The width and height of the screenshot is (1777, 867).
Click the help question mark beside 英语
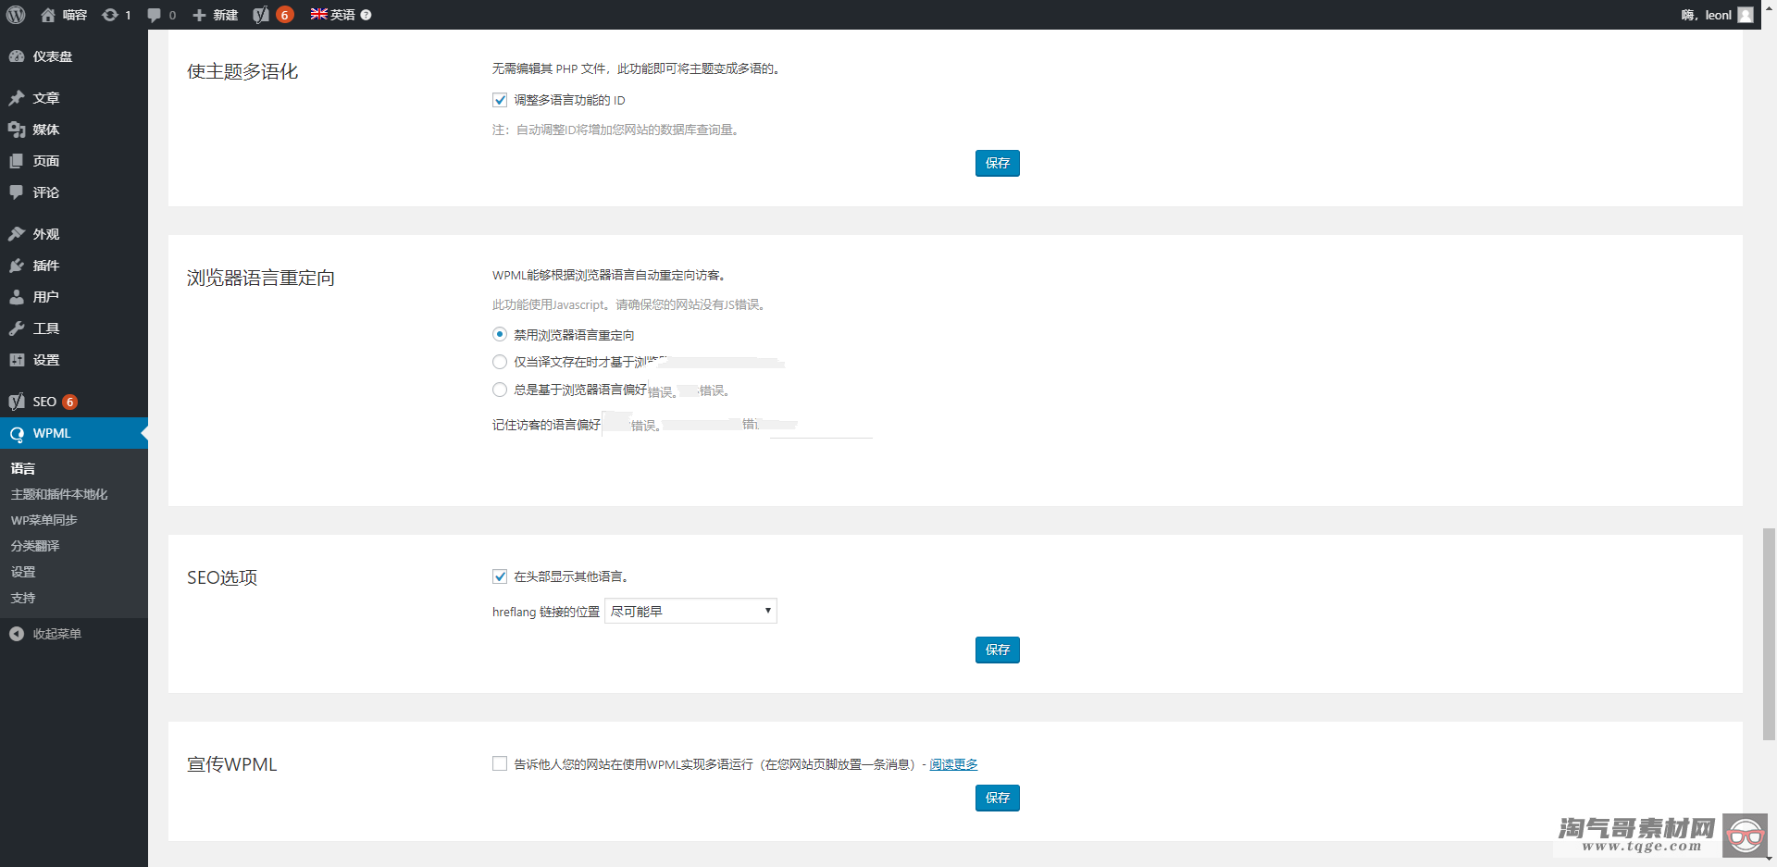(366, 15)
